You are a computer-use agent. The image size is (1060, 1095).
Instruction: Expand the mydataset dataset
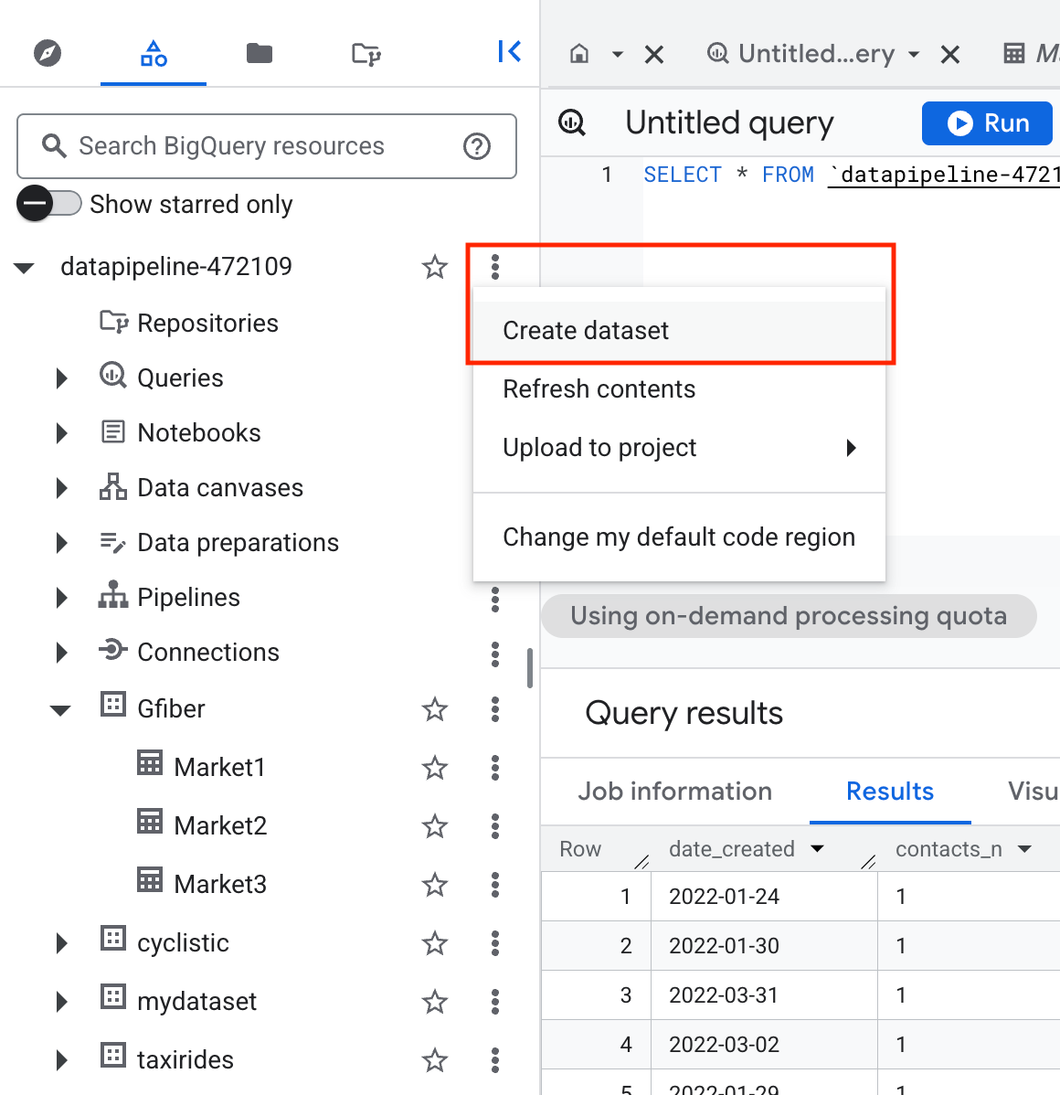62,1002
